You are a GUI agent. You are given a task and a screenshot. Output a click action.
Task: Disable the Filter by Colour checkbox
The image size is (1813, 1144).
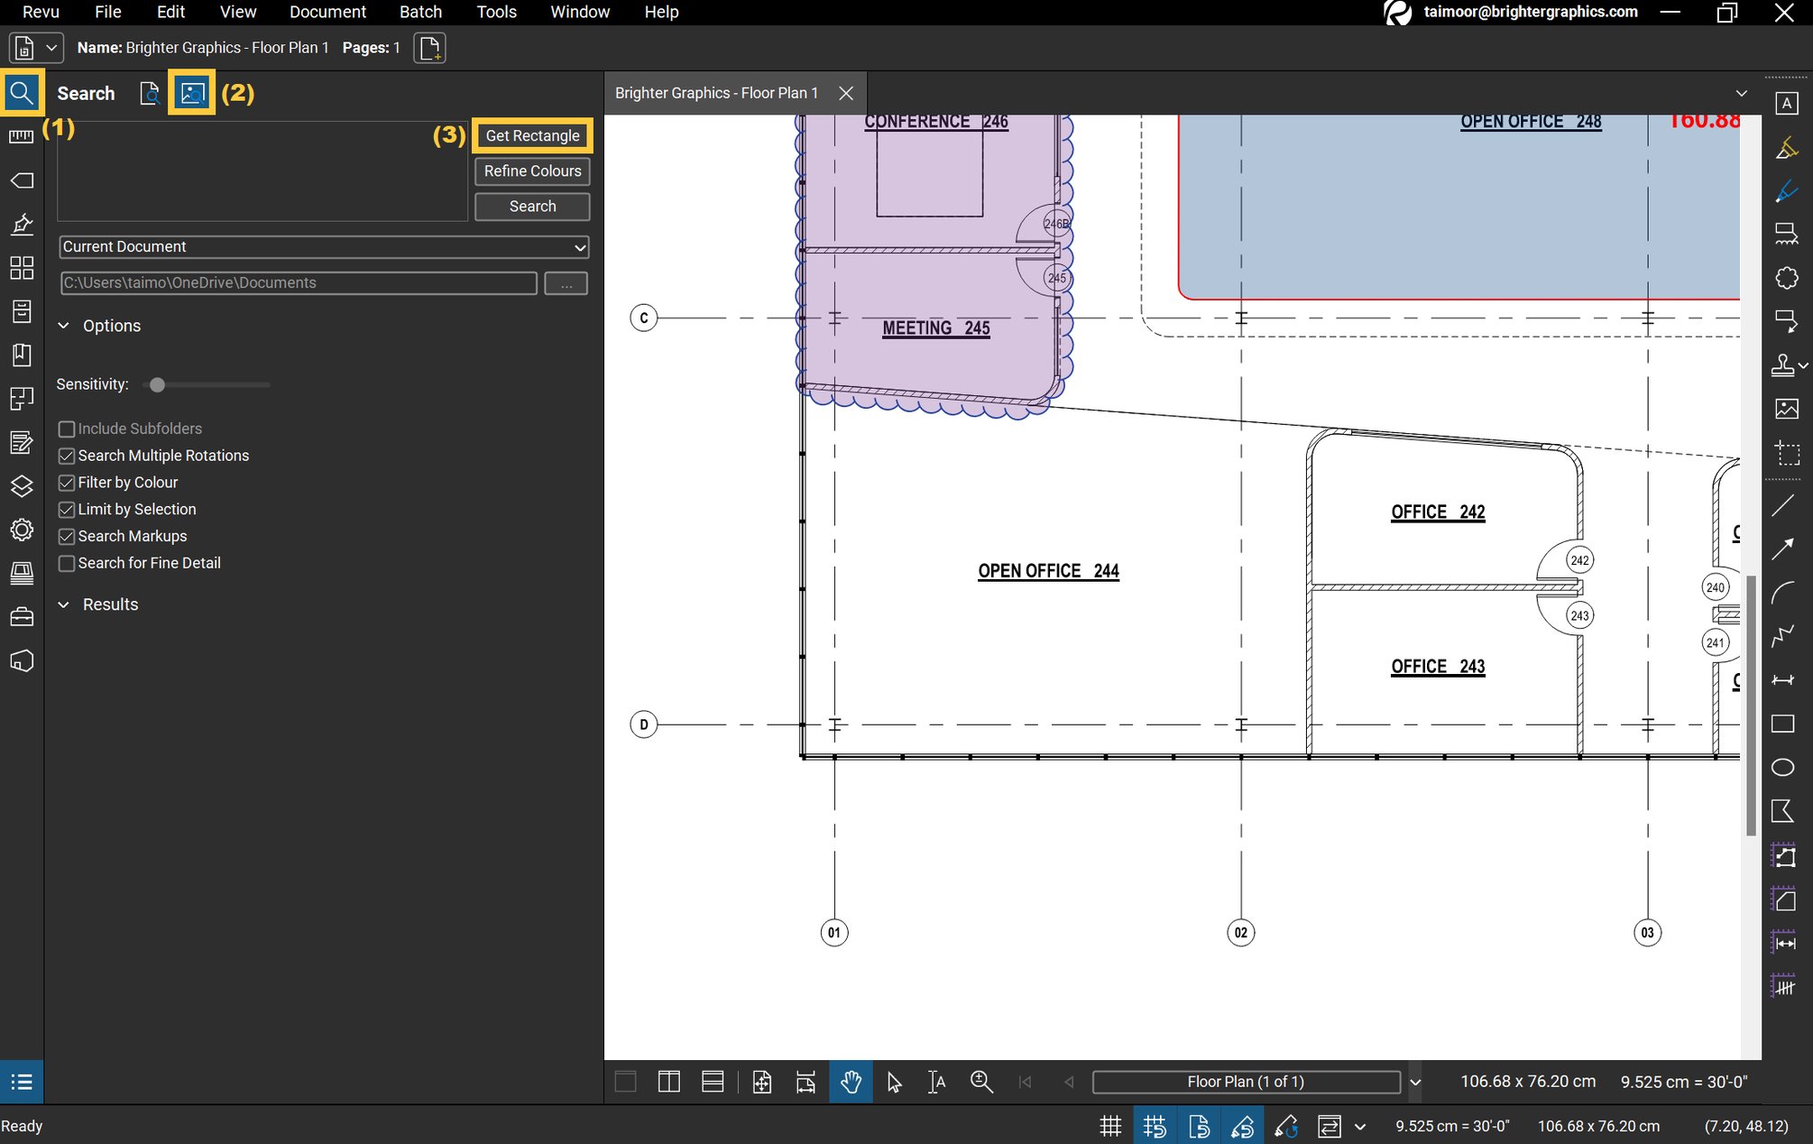(67, 483)
